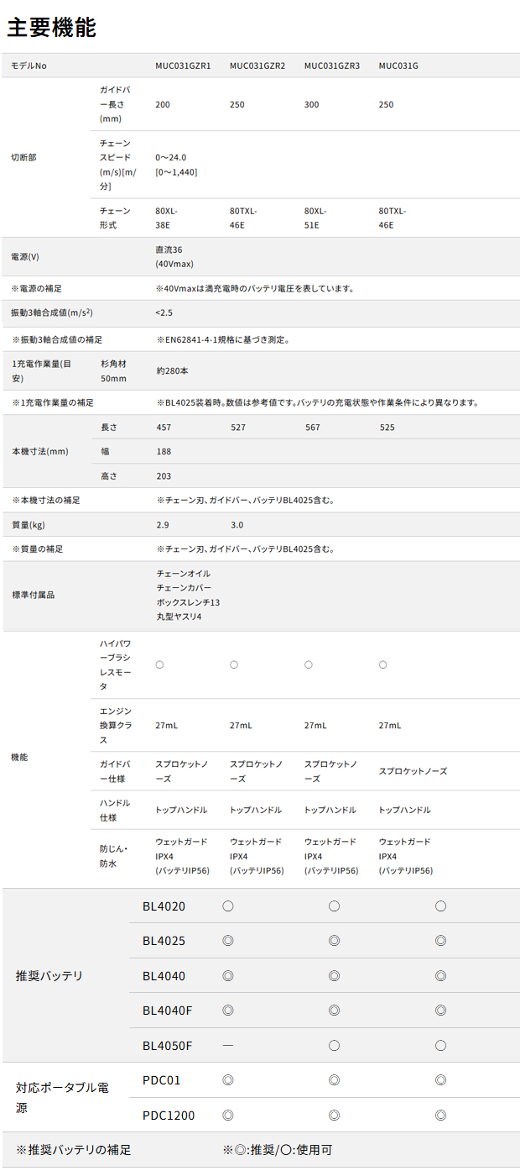This screenshot has height=1176, width=520.
Task: Select length value 525
Action: 387,427
